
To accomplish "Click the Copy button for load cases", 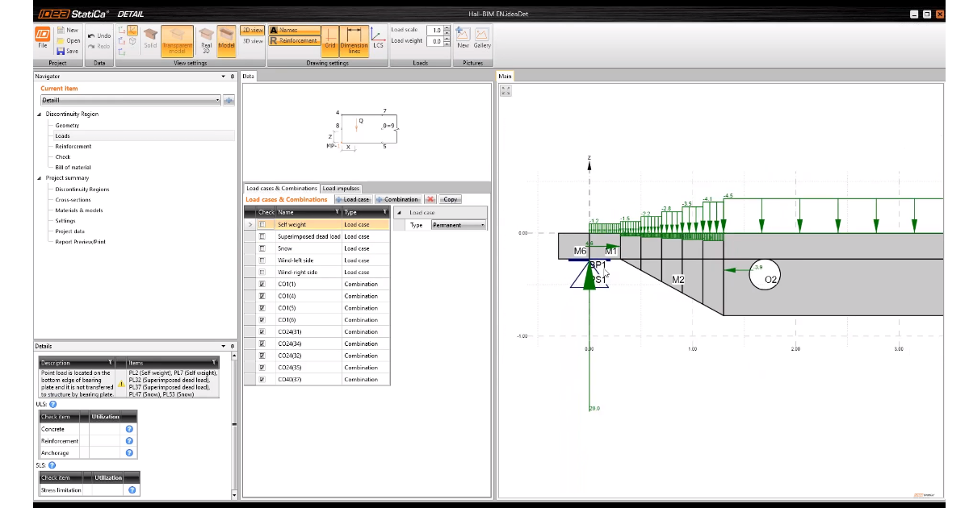I will point(451,199).
